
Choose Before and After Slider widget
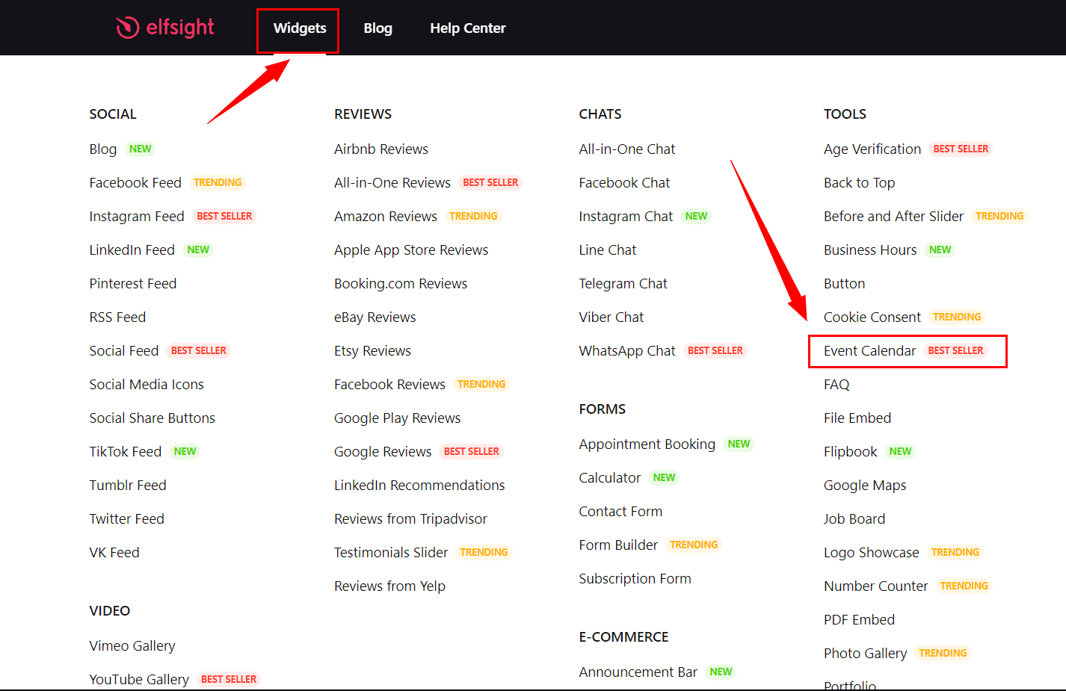coord(894,217)
